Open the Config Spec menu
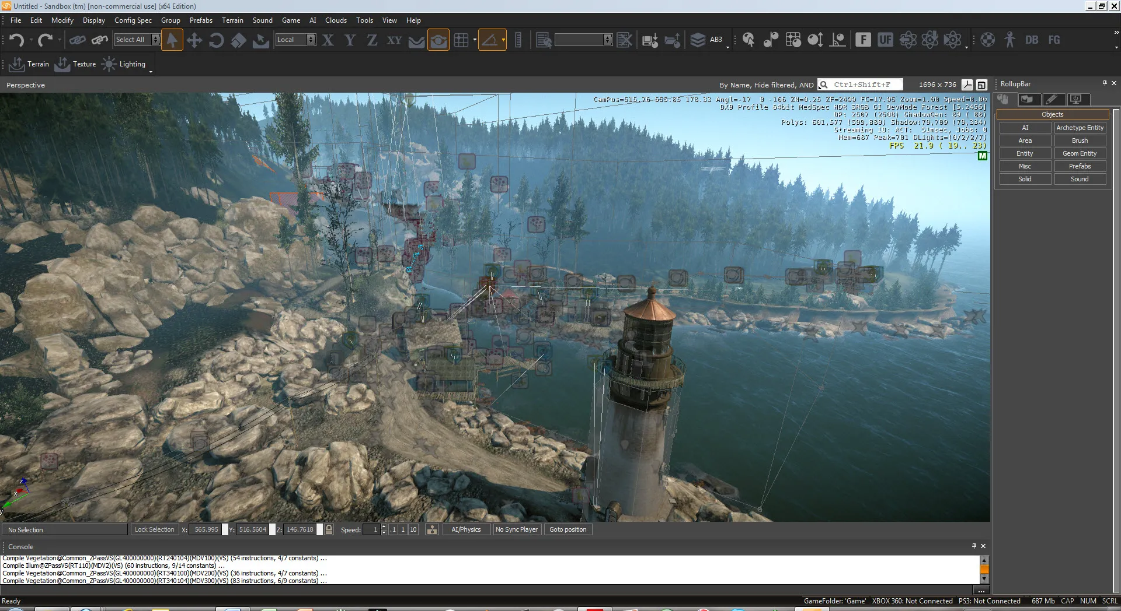The image size is (1121, 611). click(x=133, y=20)
